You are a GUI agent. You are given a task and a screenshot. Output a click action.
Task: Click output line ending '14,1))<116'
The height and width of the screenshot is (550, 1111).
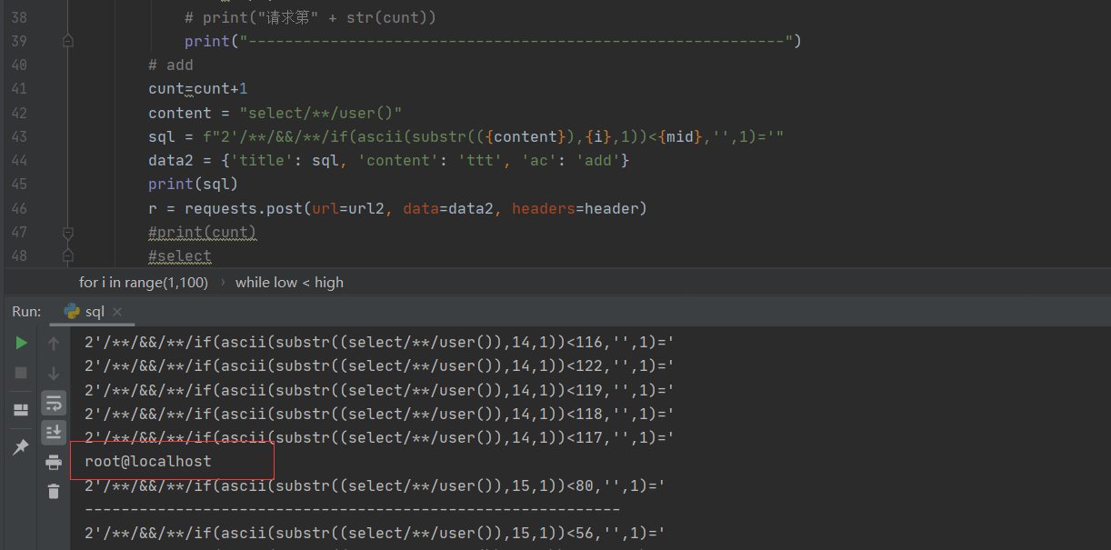[379, 342]
